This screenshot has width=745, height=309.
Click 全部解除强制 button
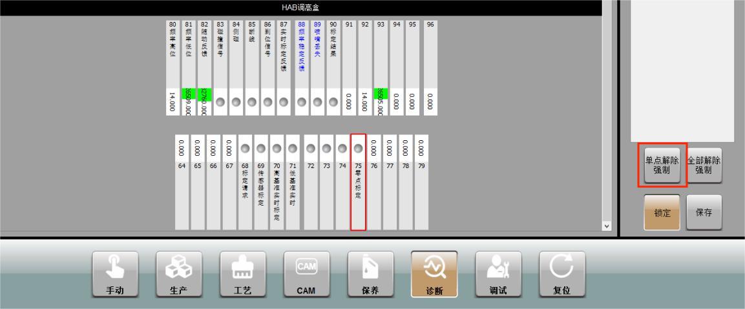[704, 165]
